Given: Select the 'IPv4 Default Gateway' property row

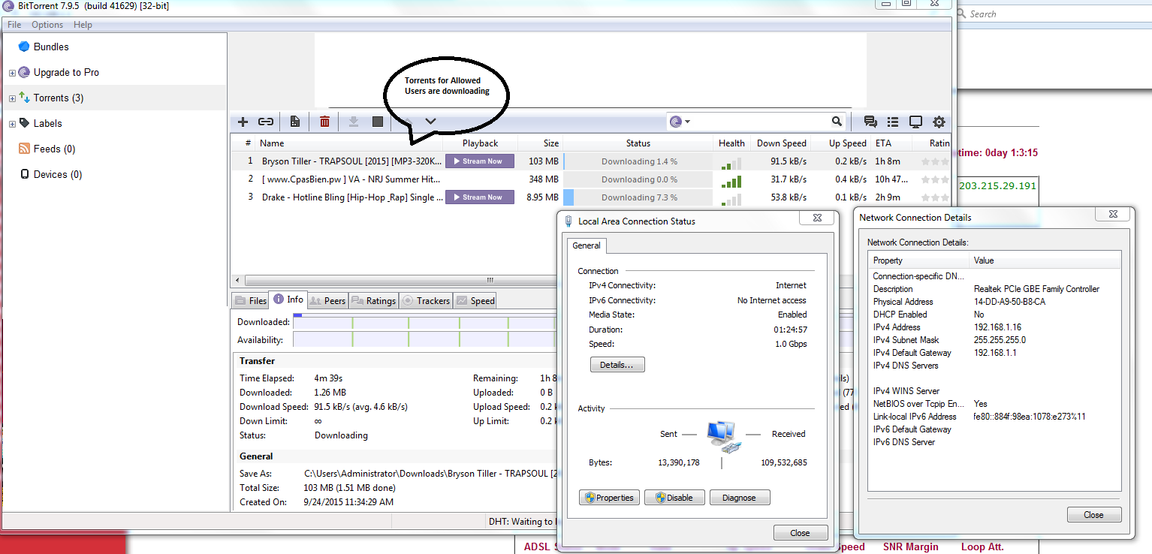Looking at the screenshot, I should tap(994, 353).
